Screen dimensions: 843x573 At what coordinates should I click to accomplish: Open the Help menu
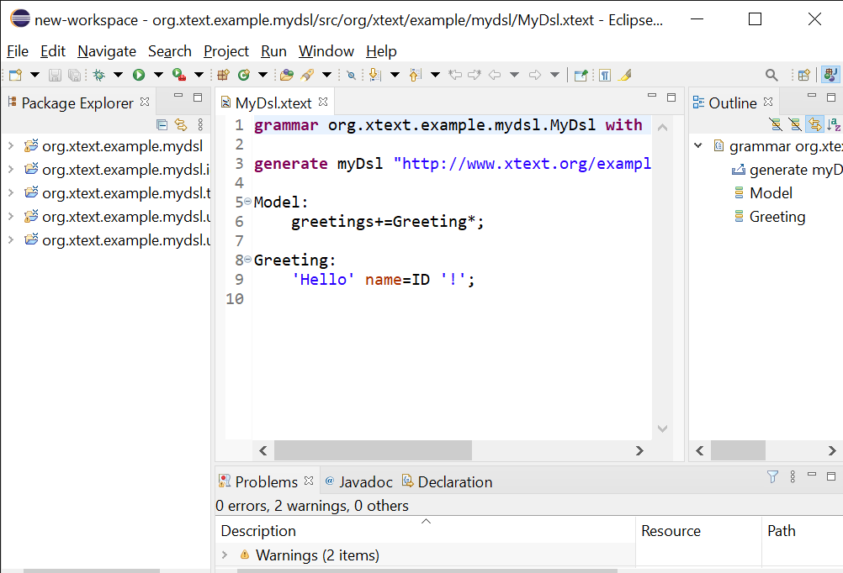click(x=381, y=51)
